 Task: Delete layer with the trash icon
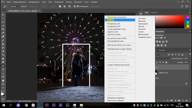coord(187,100)
